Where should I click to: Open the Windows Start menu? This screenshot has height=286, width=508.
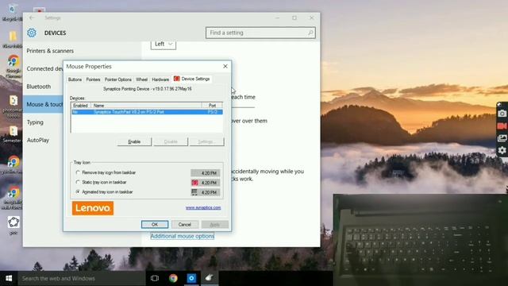click(x=9, y=278)
